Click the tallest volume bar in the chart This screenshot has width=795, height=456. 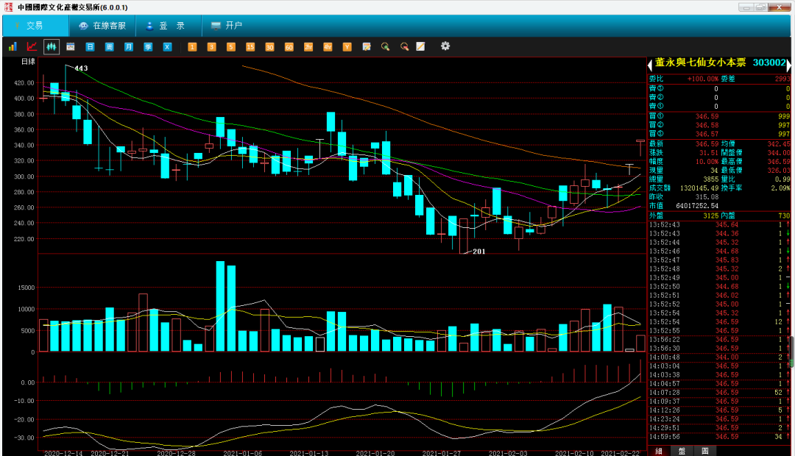(220, 306)
